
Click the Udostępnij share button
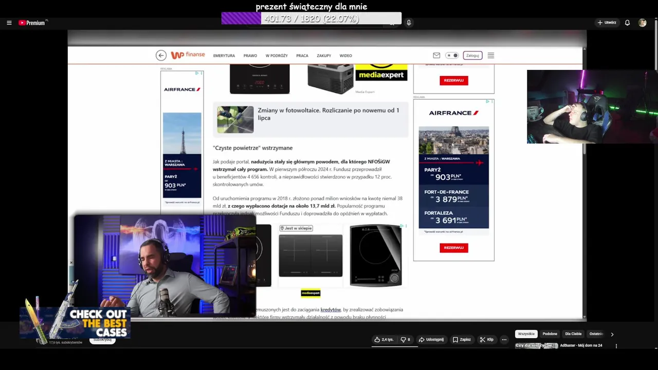coord(431,340)
